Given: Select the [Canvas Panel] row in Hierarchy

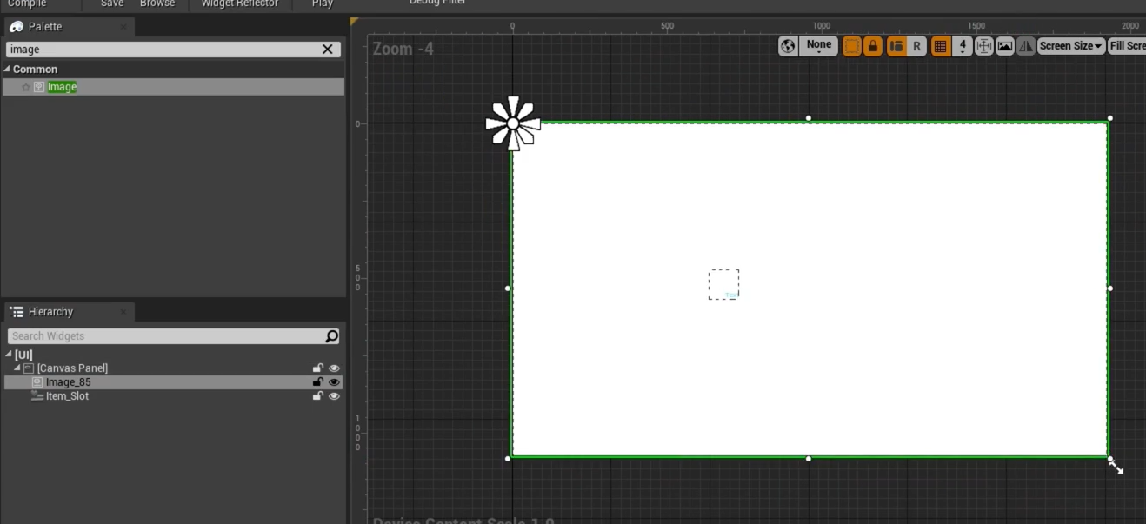Looking at the screenshot, I should pos(174,368).
